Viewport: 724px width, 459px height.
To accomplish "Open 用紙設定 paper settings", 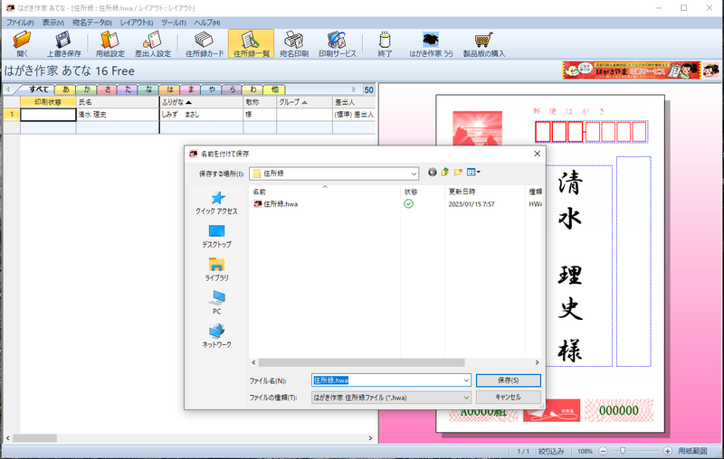I will tap(110, 43).
